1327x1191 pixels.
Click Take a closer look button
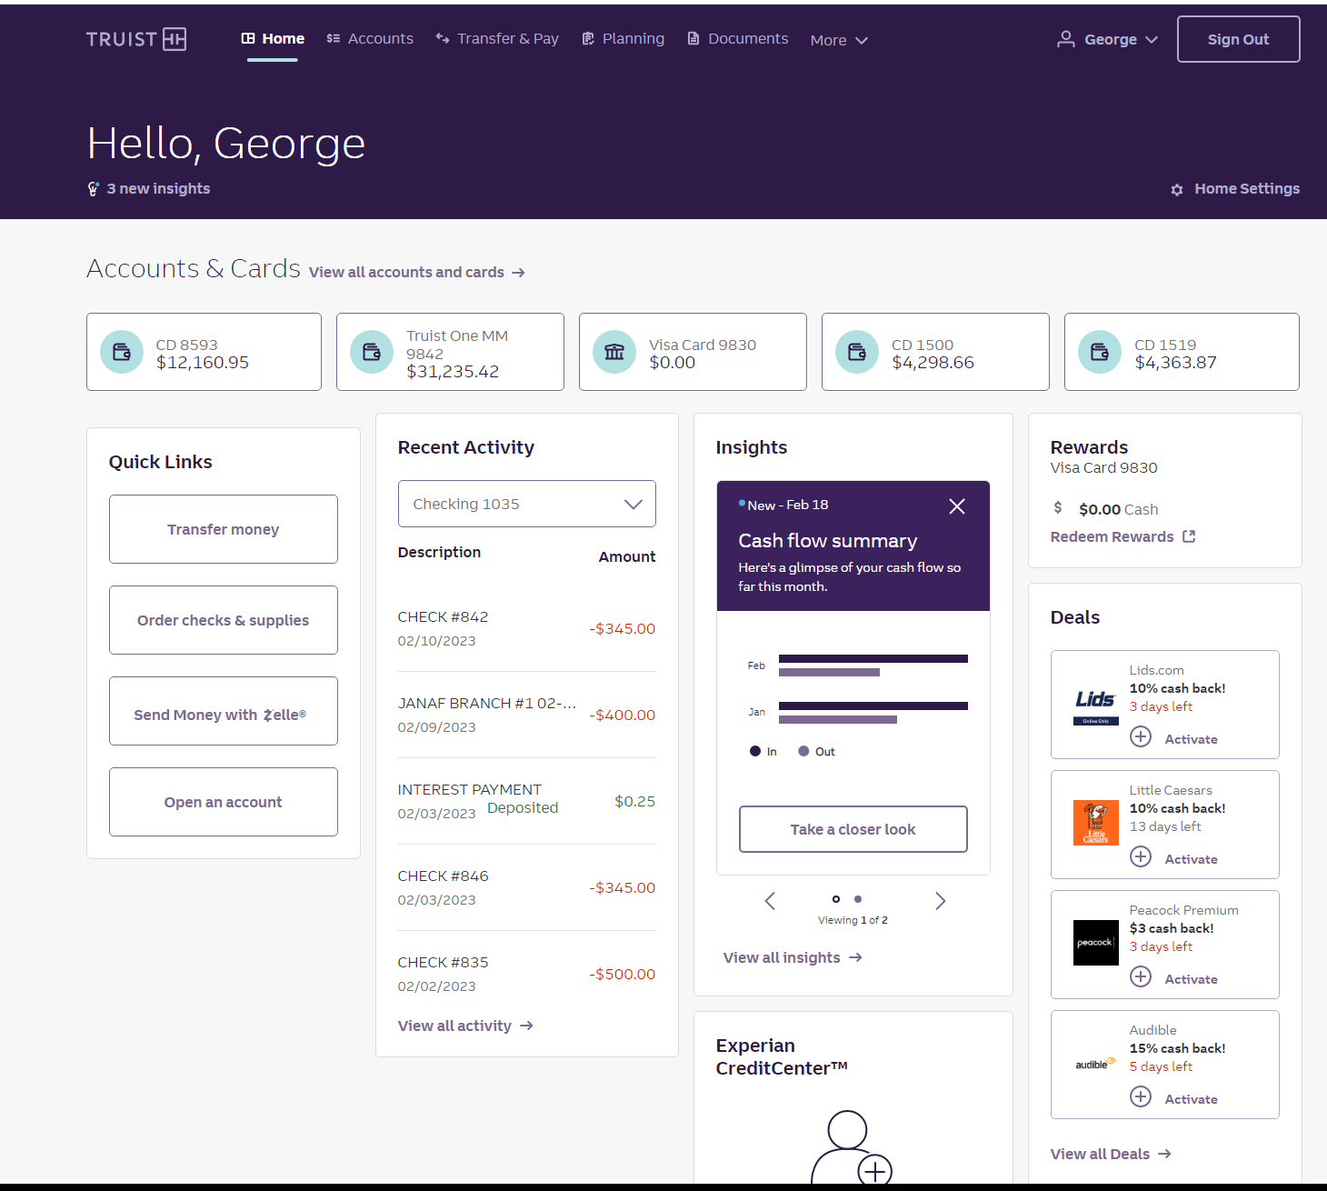coord(853,829)
